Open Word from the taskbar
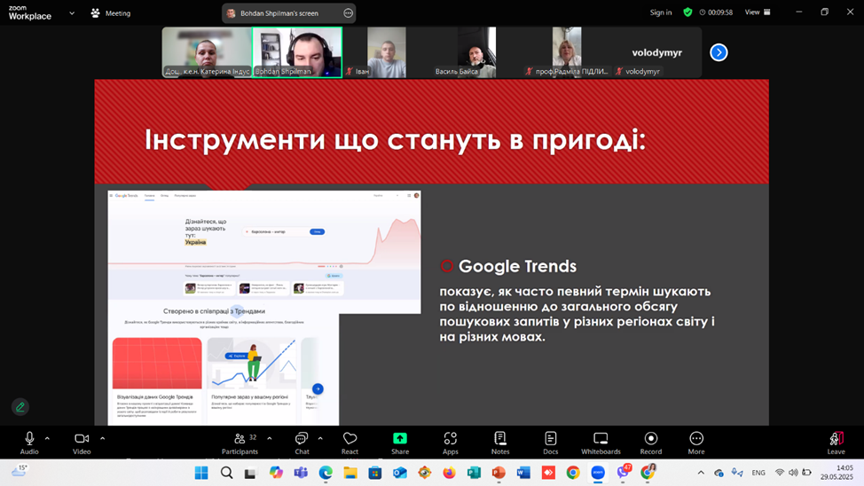This screenshot has width=864, height=486. point(523,473)
